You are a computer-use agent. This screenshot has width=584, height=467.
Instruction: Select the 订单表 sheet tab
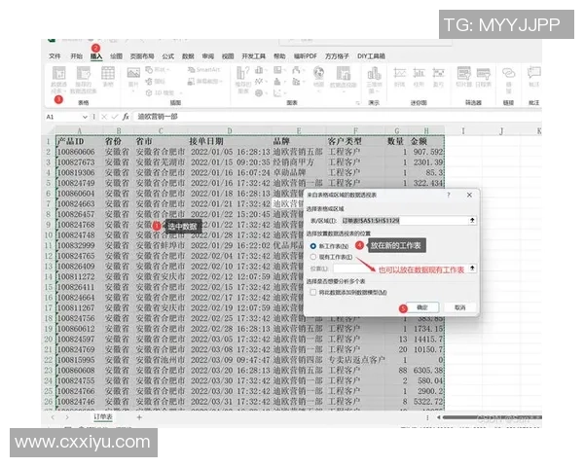(x=104, y=417)
